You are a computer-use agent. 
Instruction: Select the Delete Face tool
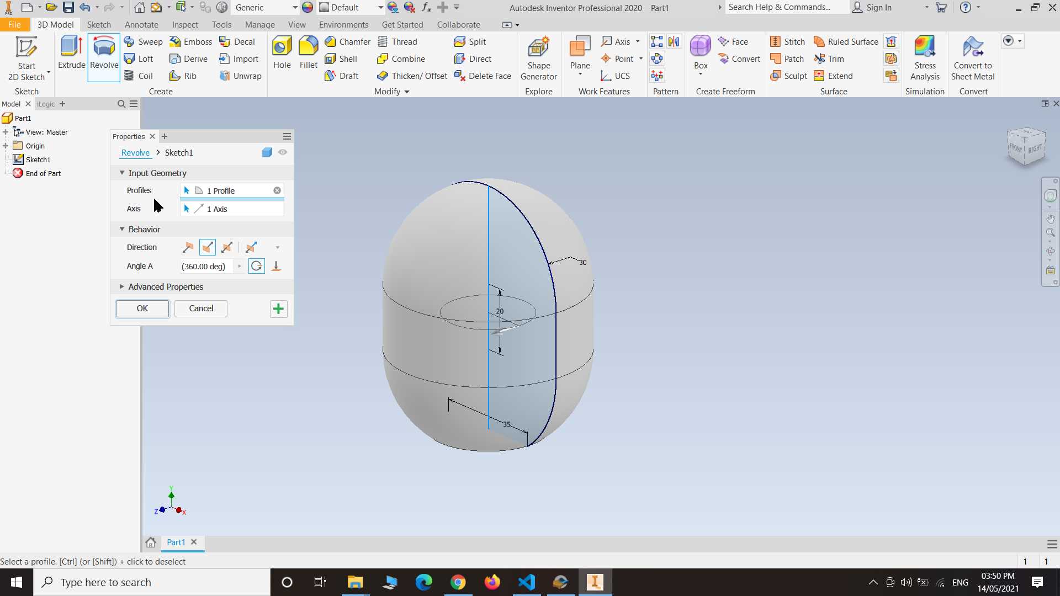pos(483,76)
